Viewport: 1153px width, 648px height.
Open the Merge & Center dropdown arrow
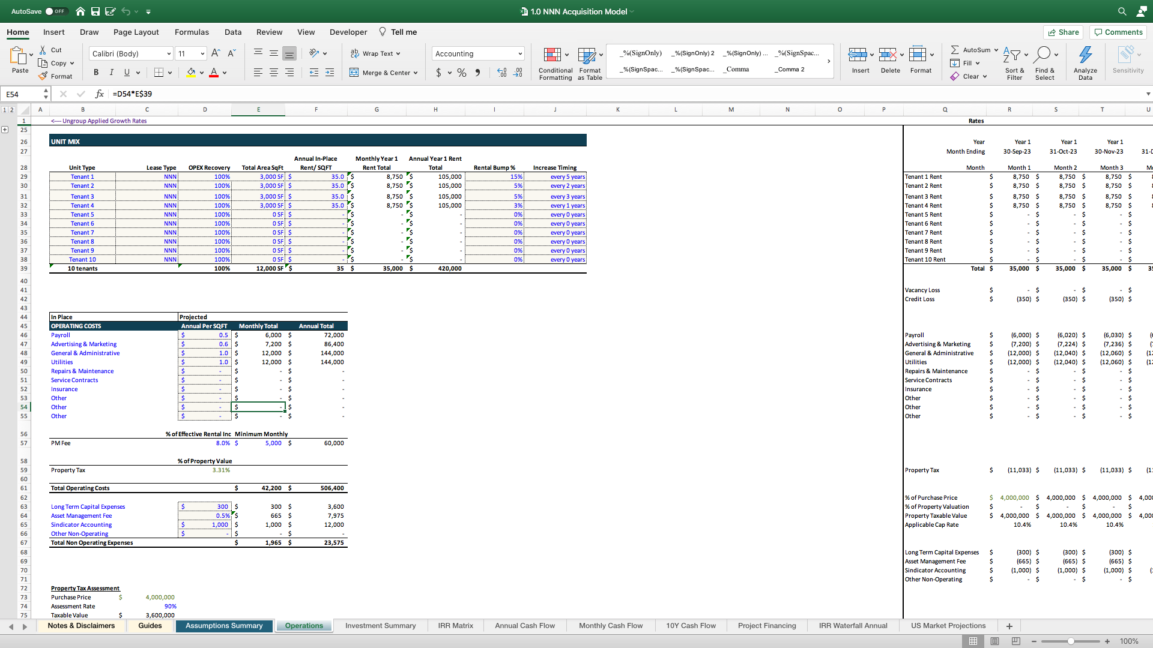pos(416,73)
